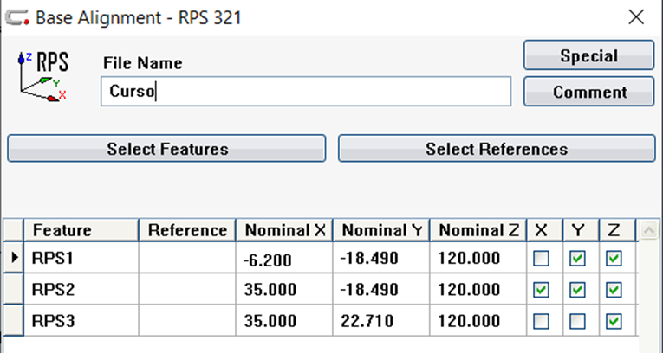Viewport: 663px width, 353px height.
Task: Open the Special options button
Action: (588, 56)
